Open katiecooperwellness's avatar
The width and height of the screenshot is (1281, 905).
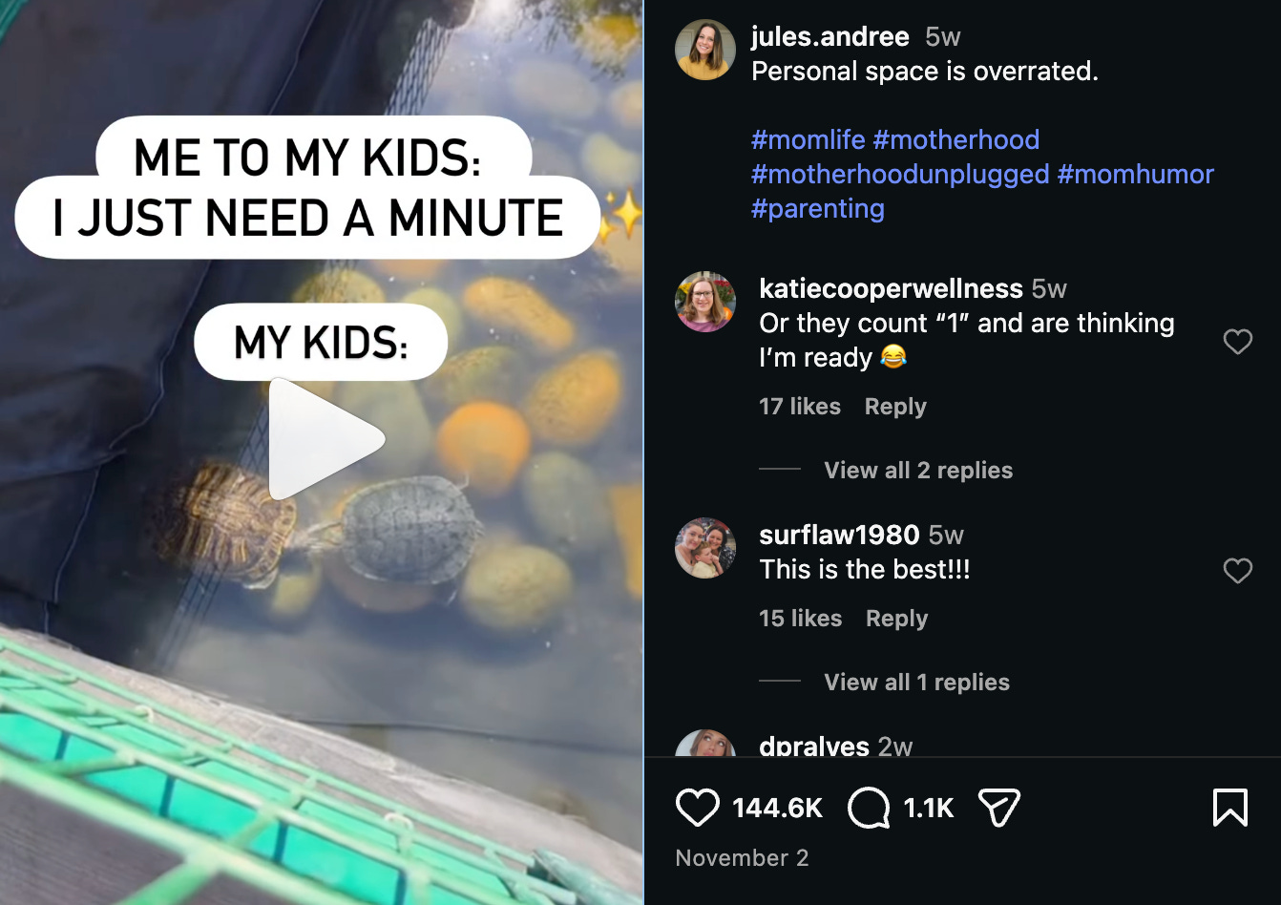pyautogui.click(x=705, y=302)
